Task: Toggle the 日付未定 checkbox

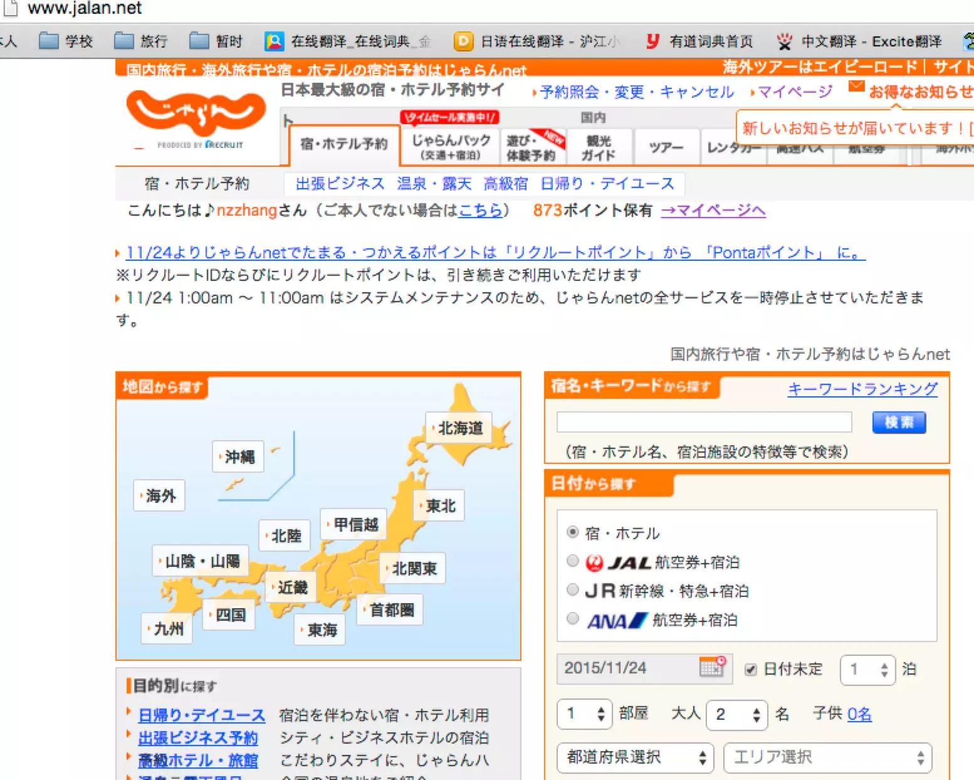Action: tap(751, 670)
